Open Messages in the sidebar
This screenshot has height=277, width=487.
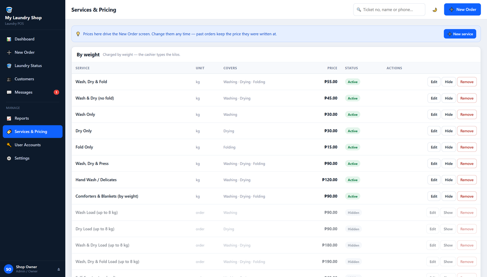click(x=32, y=92)
